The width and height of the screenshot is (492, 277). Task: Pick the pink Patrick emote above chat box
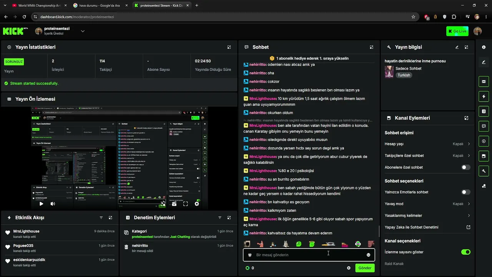pos(260,244)
